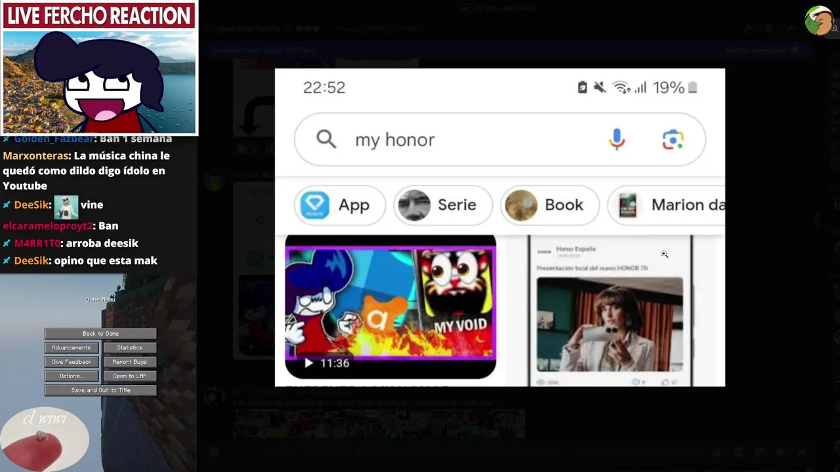840x472 pixels.
Task: Click the Marion chip book cover icon
Action: point(628,205)
